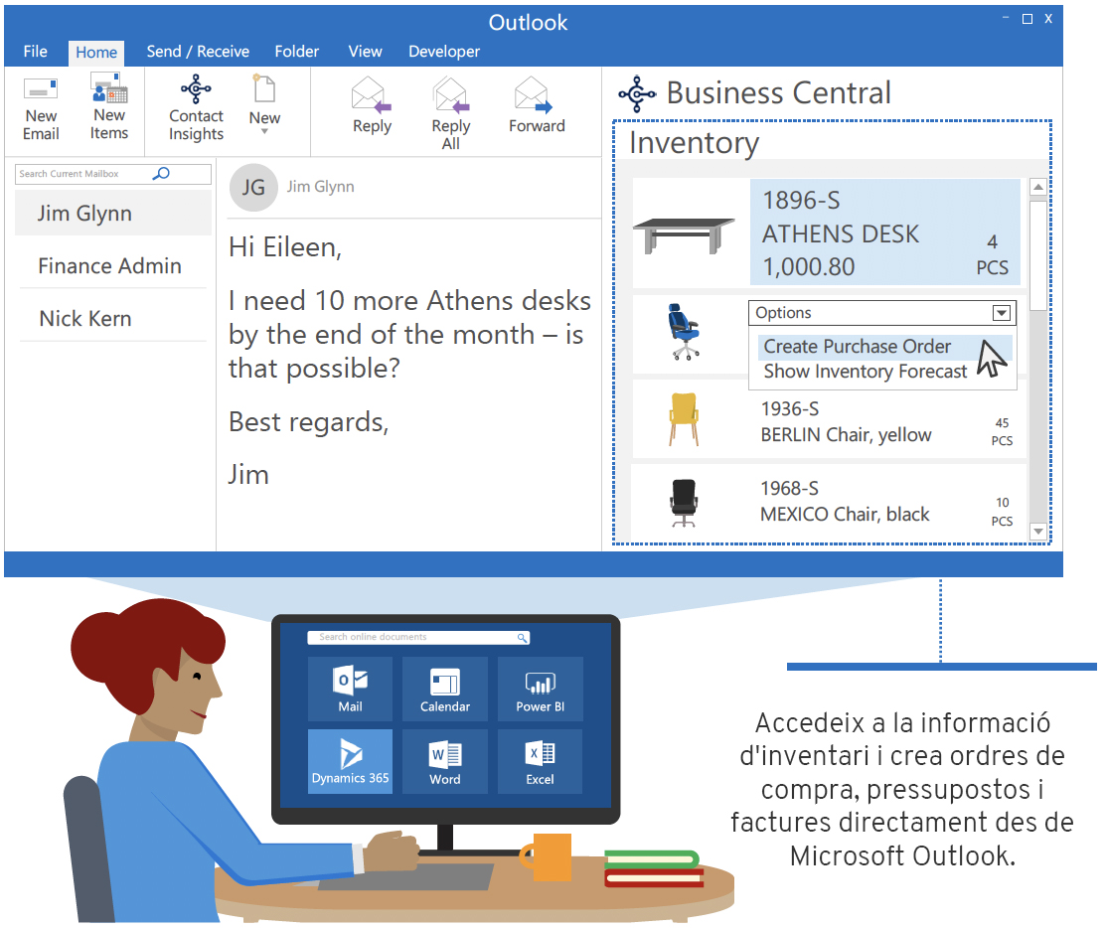Select the Athens desk product image
1105x928 pixels.
click(x=684, y=235)
